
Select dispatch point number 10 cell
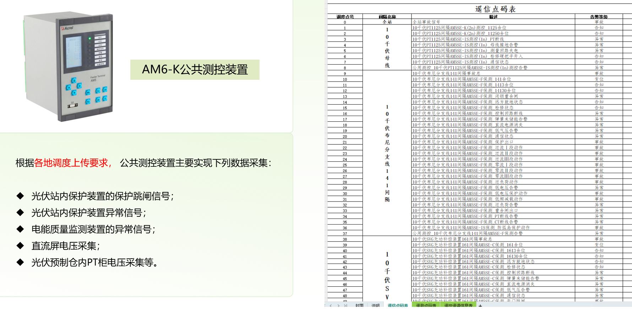point(345,79)
